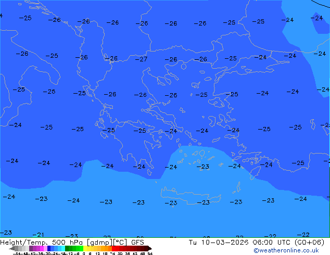The image size is (330, 255).
Task: Open the weatheronline.co.uk copyright link
Action: [x=286, y=250]
